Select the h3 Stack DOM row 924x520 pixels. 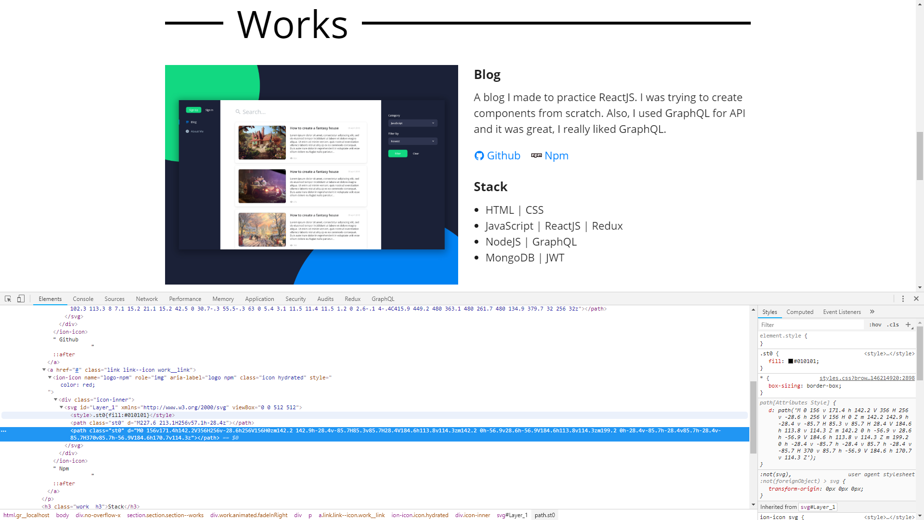coord(375,507)
